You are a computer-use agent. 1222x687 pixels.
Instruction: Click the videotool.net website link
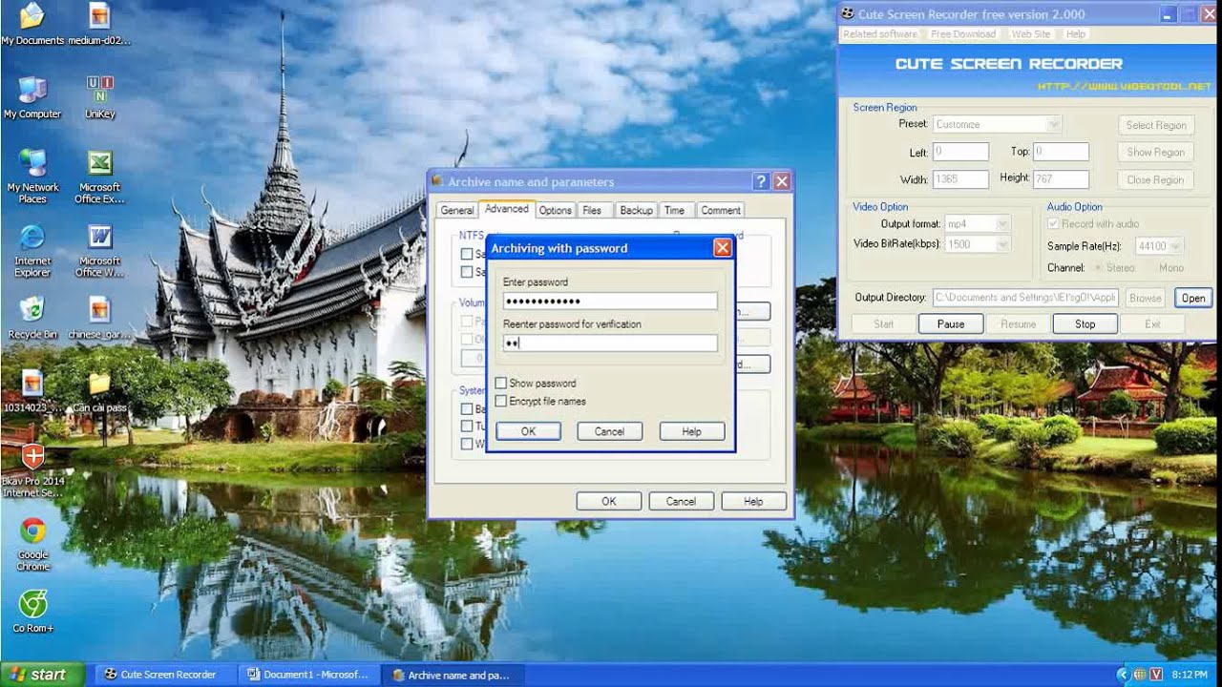click(x=1125, y=86)
